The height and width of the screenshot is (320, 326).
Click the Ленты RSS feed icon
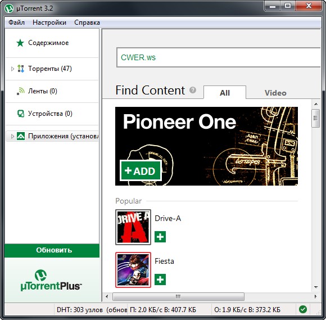click(21, 91)
